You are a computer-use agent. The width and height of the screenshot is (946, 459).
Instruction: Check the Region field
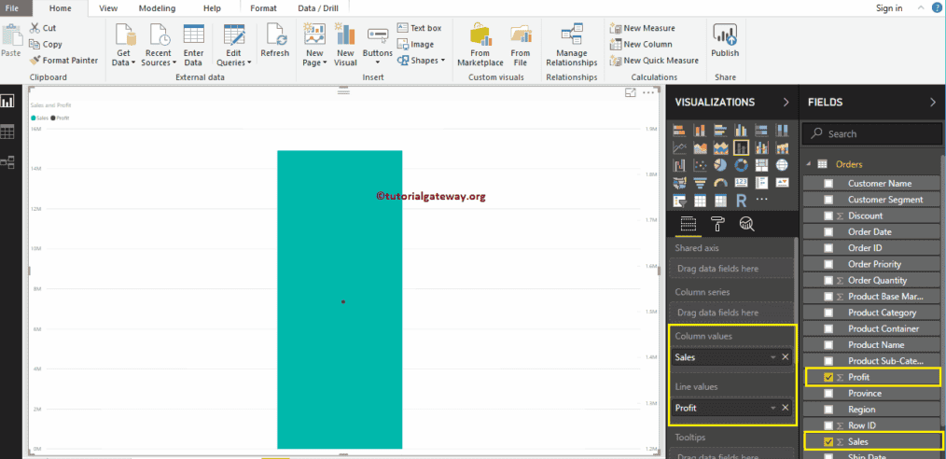pyautogui.click(x=828, y=410)
